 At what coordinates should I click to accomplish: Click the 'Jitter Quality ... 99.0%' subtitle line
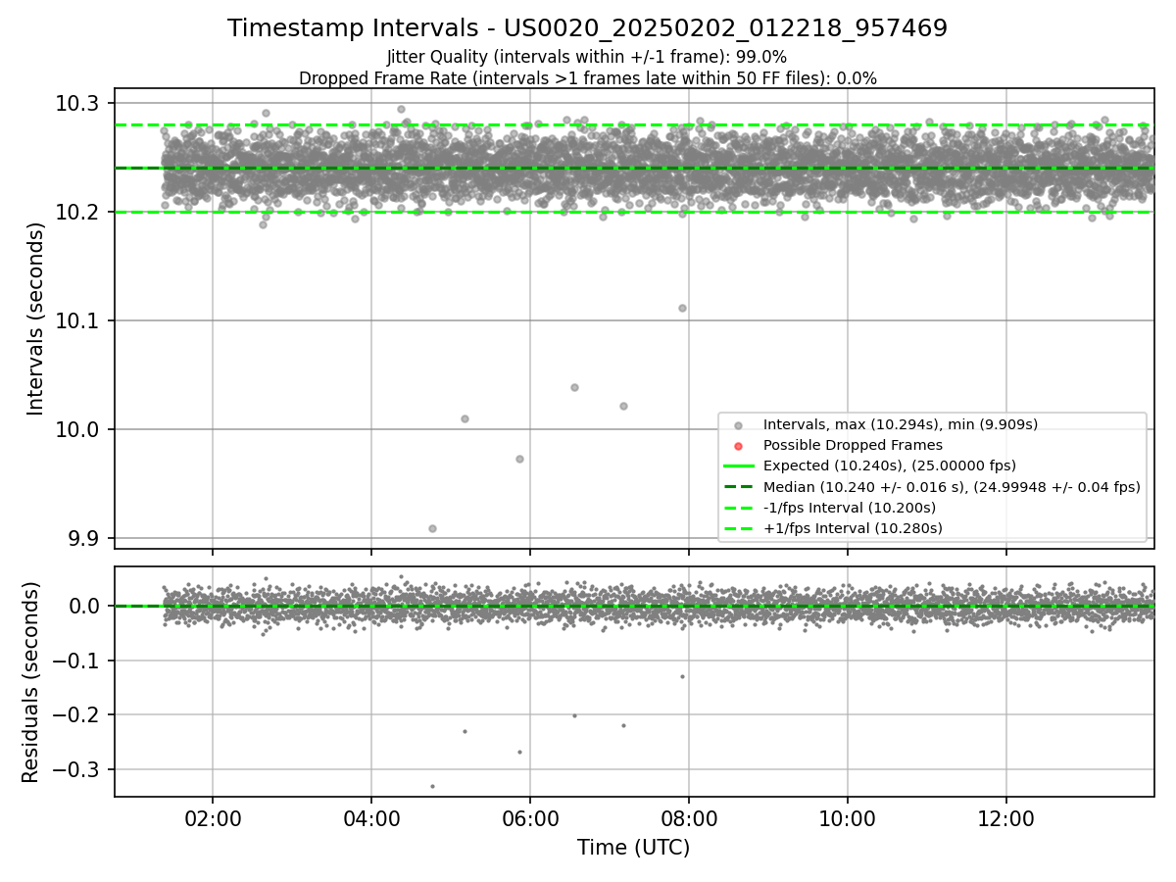coord(587,57)
